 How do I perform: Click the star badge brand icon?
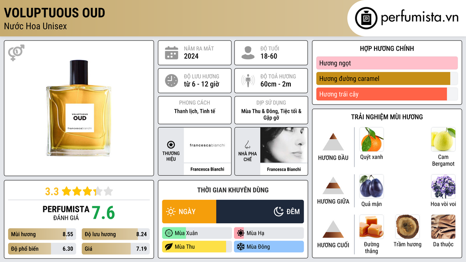pyautogui.click(x=171, y=145)
